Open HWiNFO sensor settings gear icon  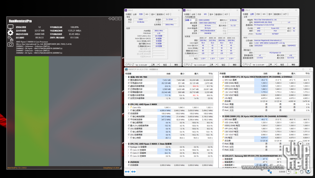pos(301,172)
